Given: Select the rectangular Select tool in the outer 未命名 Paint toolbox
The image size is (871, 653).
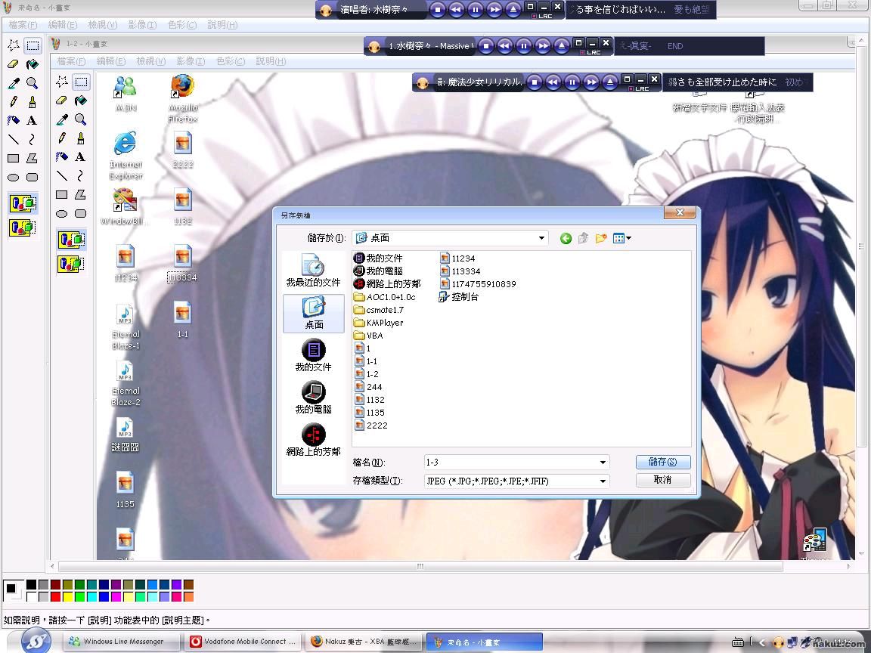Looking at the screenshot, I should click(x=33, y=45).
